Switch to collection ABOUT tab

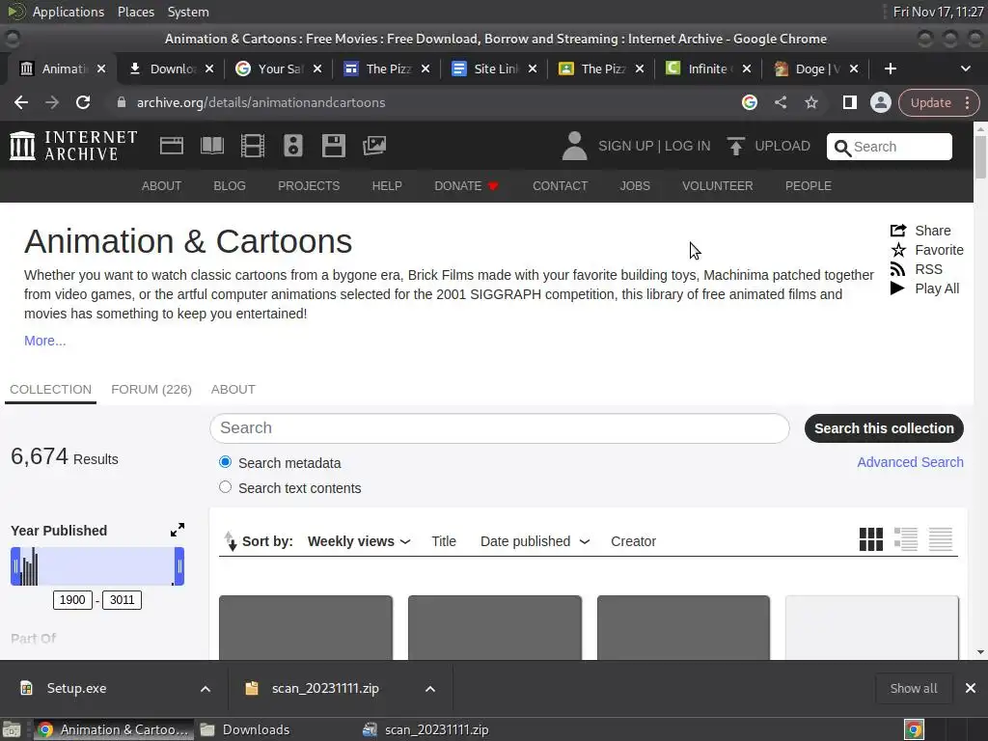pos(233,390)
